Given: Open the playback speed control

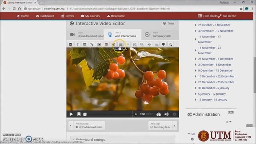Looking at the screenshot, I should pos(158,114).
